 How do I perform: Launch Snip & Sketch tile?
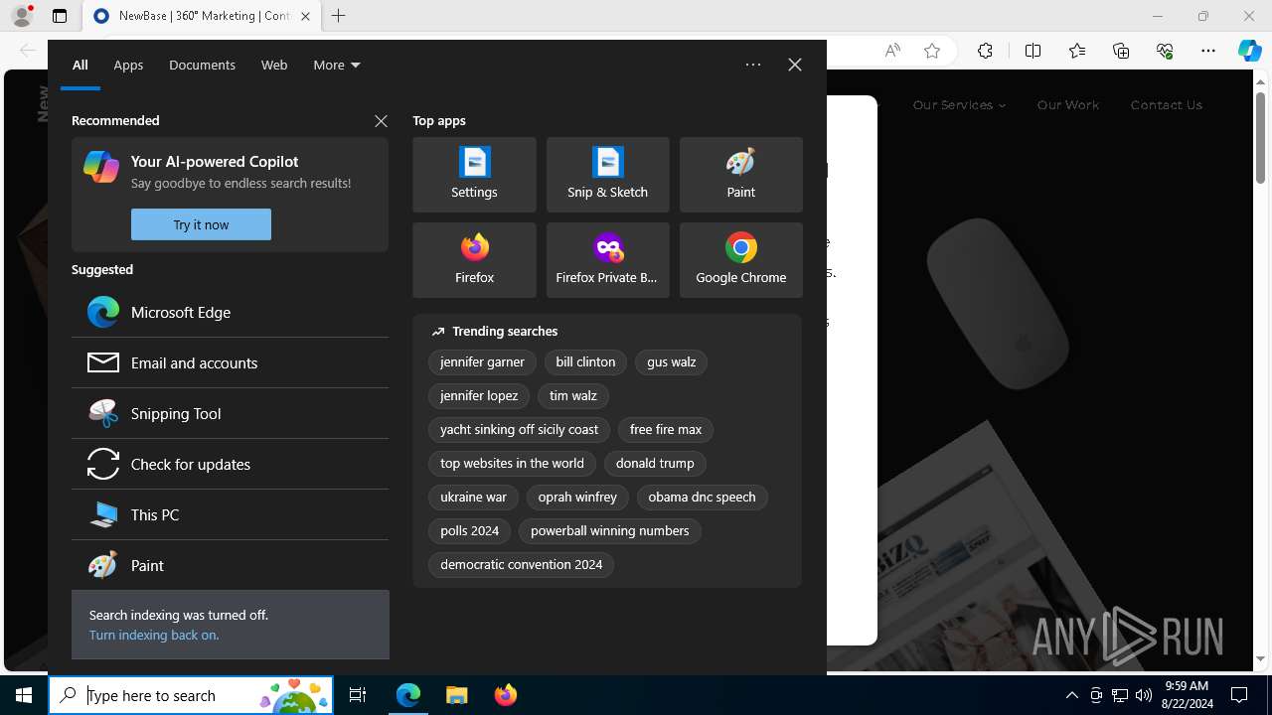[607, 175]
